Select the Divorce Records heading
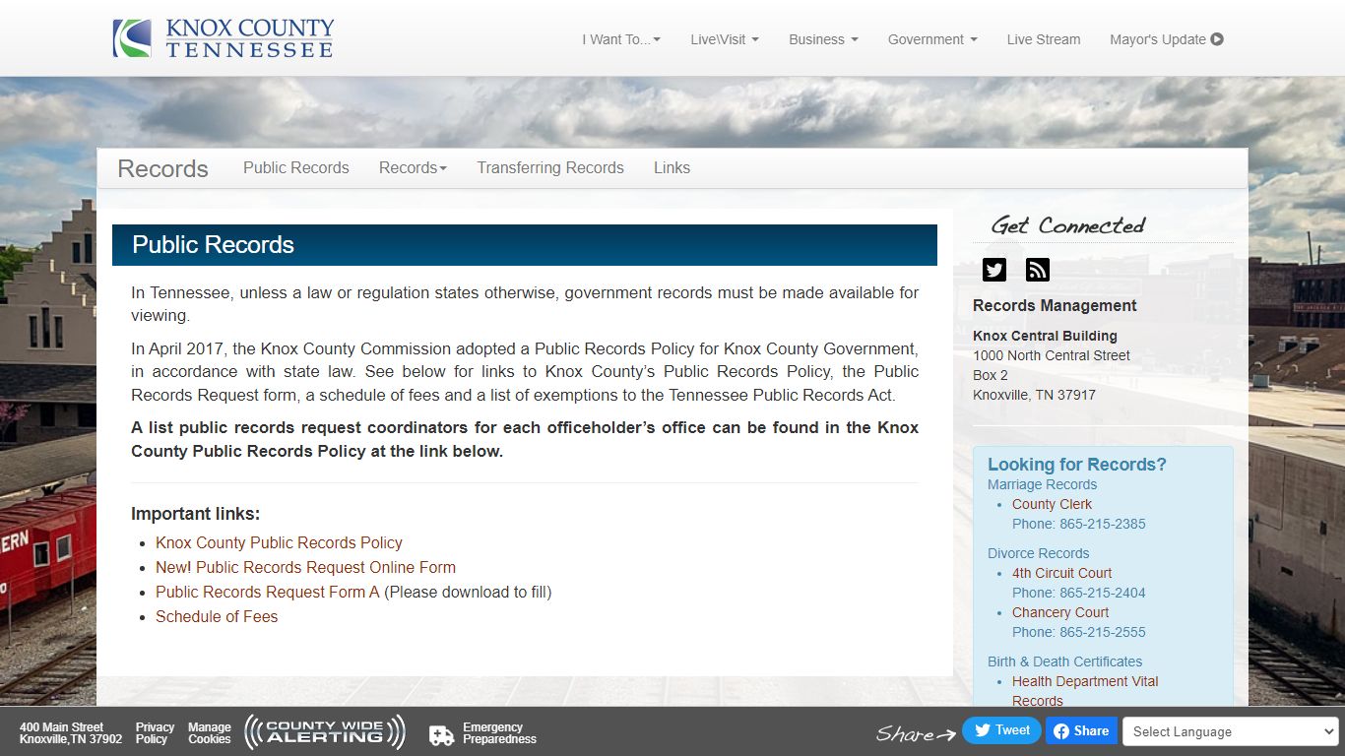The width and height of the screenshot is (1345, 756). coord(1038,553)
